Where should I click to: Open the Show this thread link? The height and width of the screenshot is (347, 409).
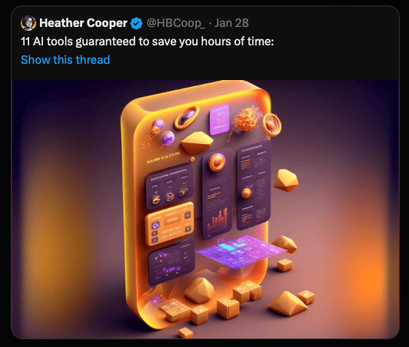(65, 60)
